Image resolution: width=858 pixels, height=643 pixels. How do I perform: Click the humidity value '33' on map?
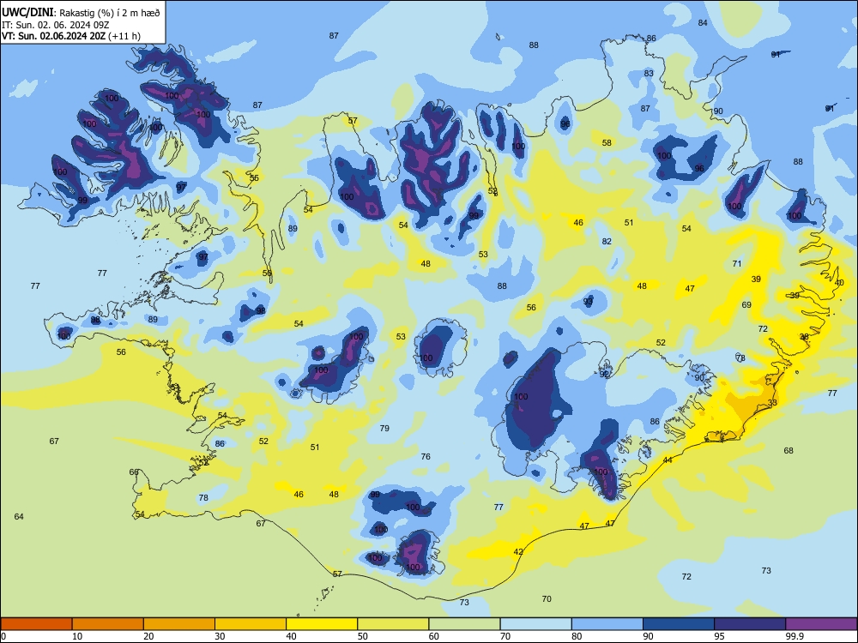(772, 402)
